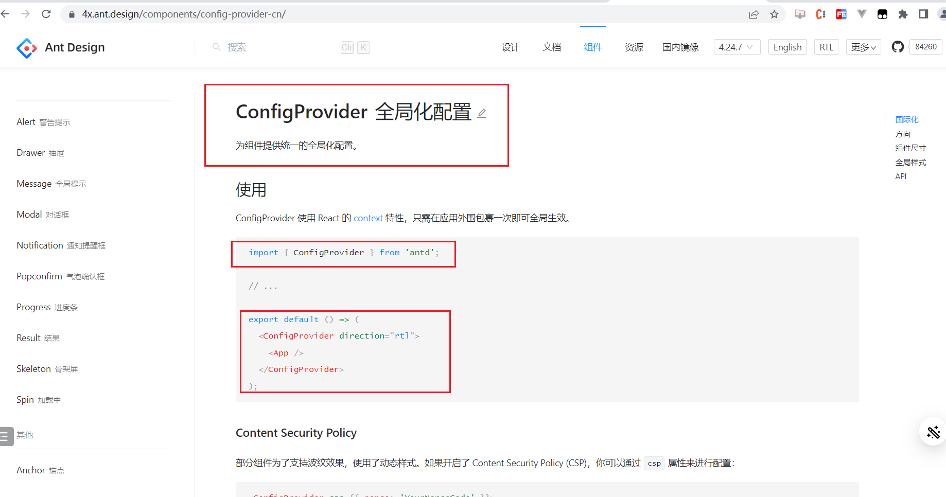Open Drawer 抽屉 in sidebar

coord(40,153)
